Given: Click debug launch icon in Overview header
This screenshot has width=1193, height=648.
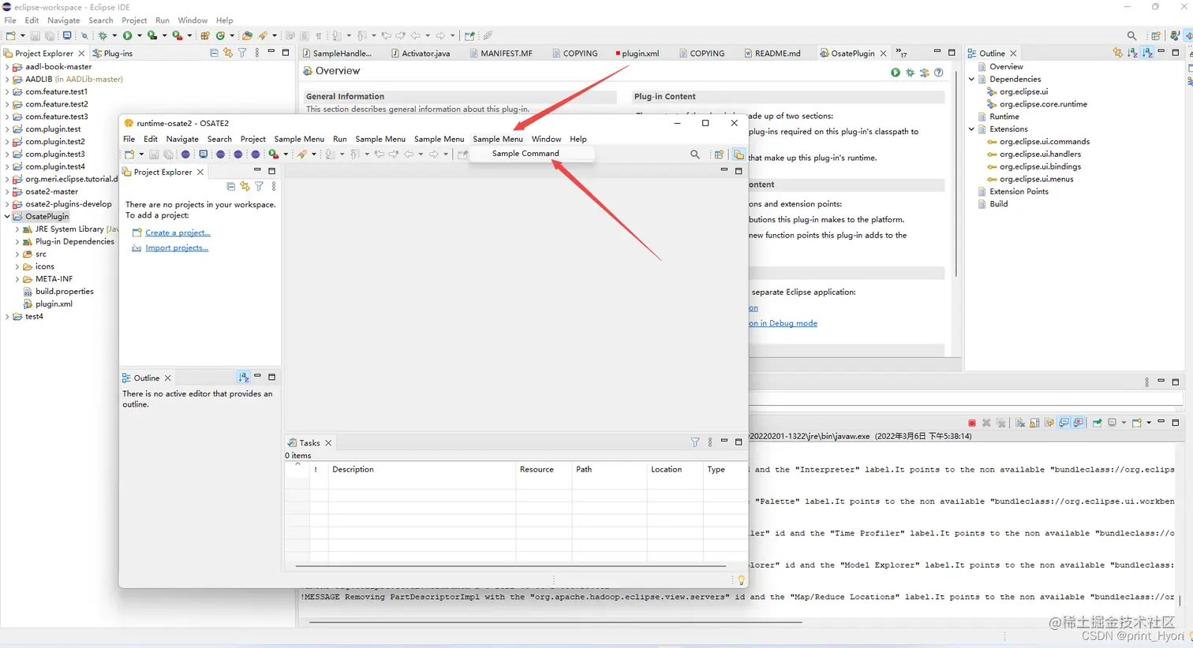Looking at the screenshot, I should point(910,73).
